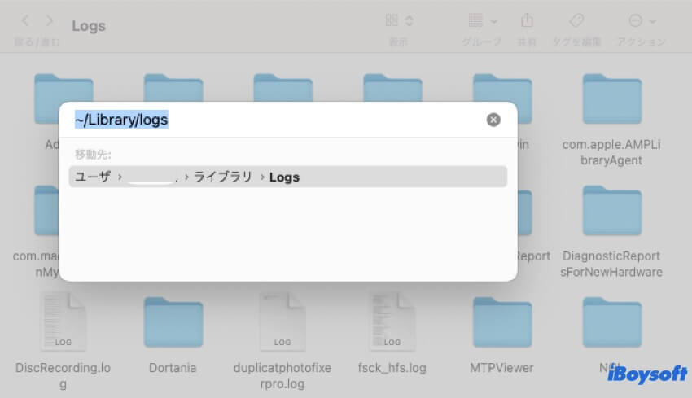Open second folder in top row
Viewport: 692px width, 398px height.
(173, 88)
